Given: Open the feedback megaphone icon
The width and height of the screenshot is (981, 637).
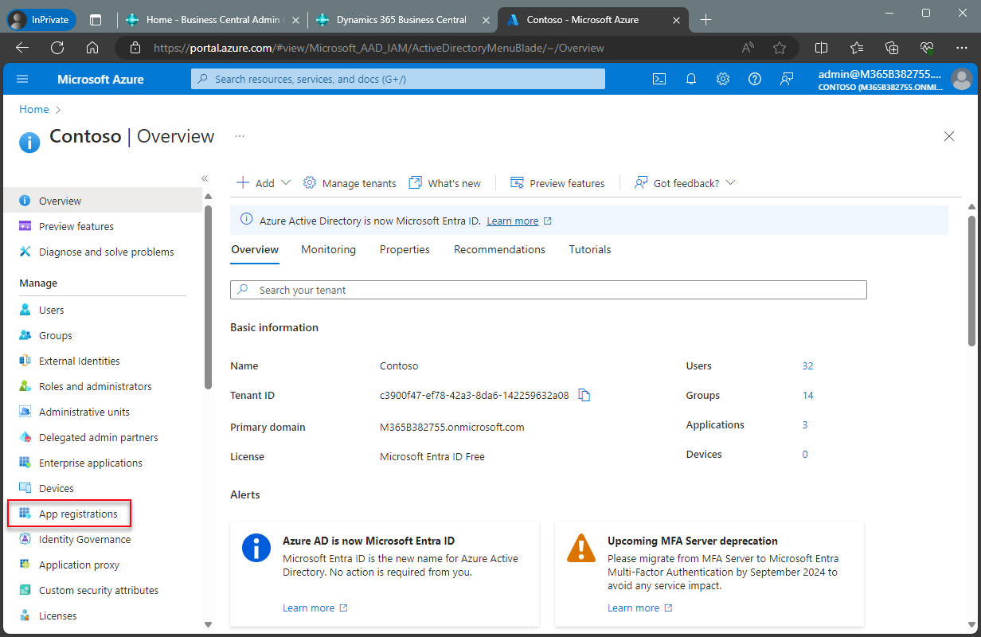Looking at the screenshot, I should point(787,79).
